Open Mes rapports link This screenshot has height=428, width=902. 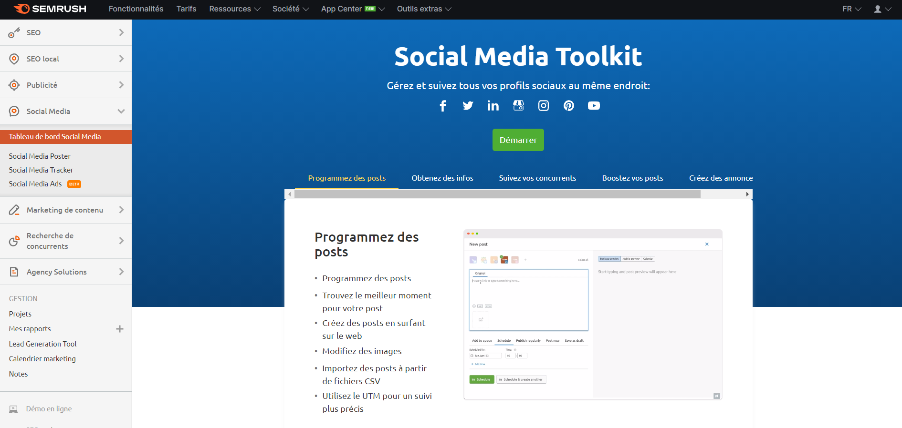click(x=30, y=329)
